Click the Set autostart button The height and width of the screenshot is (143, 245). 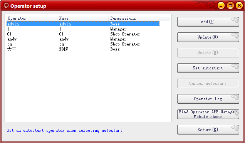208,68
